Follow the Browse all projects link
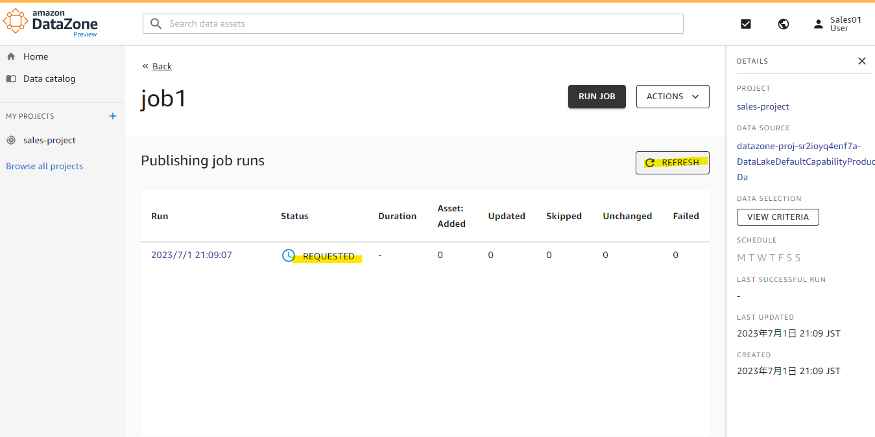This screenshot has height=437, width=875. pyautogui.click(x=45, y=166)
